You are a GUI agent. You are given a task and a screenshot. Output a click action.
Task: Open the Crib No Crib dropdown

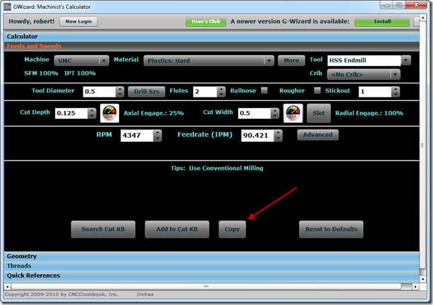coord(364,75)
